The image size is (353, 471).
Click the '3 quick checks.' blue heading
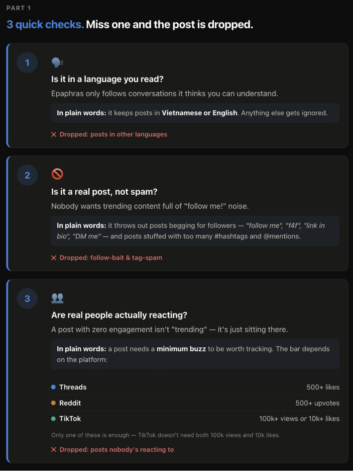click(x=45, y=25)
